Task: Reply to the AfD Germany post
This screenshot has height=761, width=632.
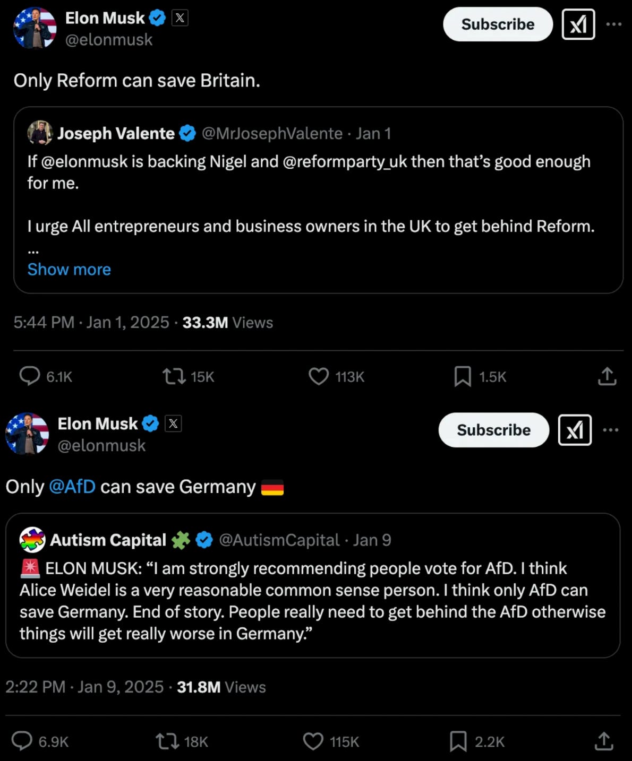Action: point(22,741)
